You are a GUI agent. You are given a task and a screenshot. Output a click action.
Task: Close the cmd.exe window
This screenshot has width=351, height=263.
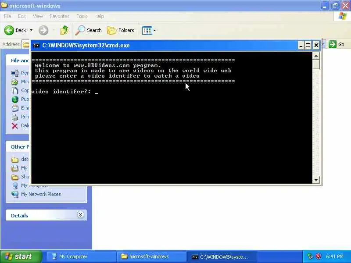[x=316, y=46]
